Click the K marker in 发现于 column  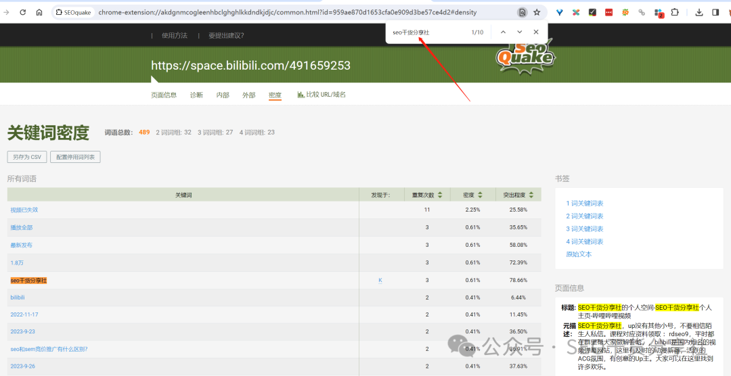pos(380,280)
